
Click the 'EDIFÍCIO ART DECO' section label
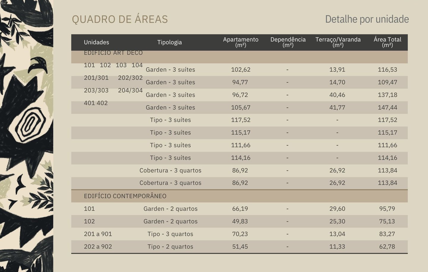[x=113, y=53]
